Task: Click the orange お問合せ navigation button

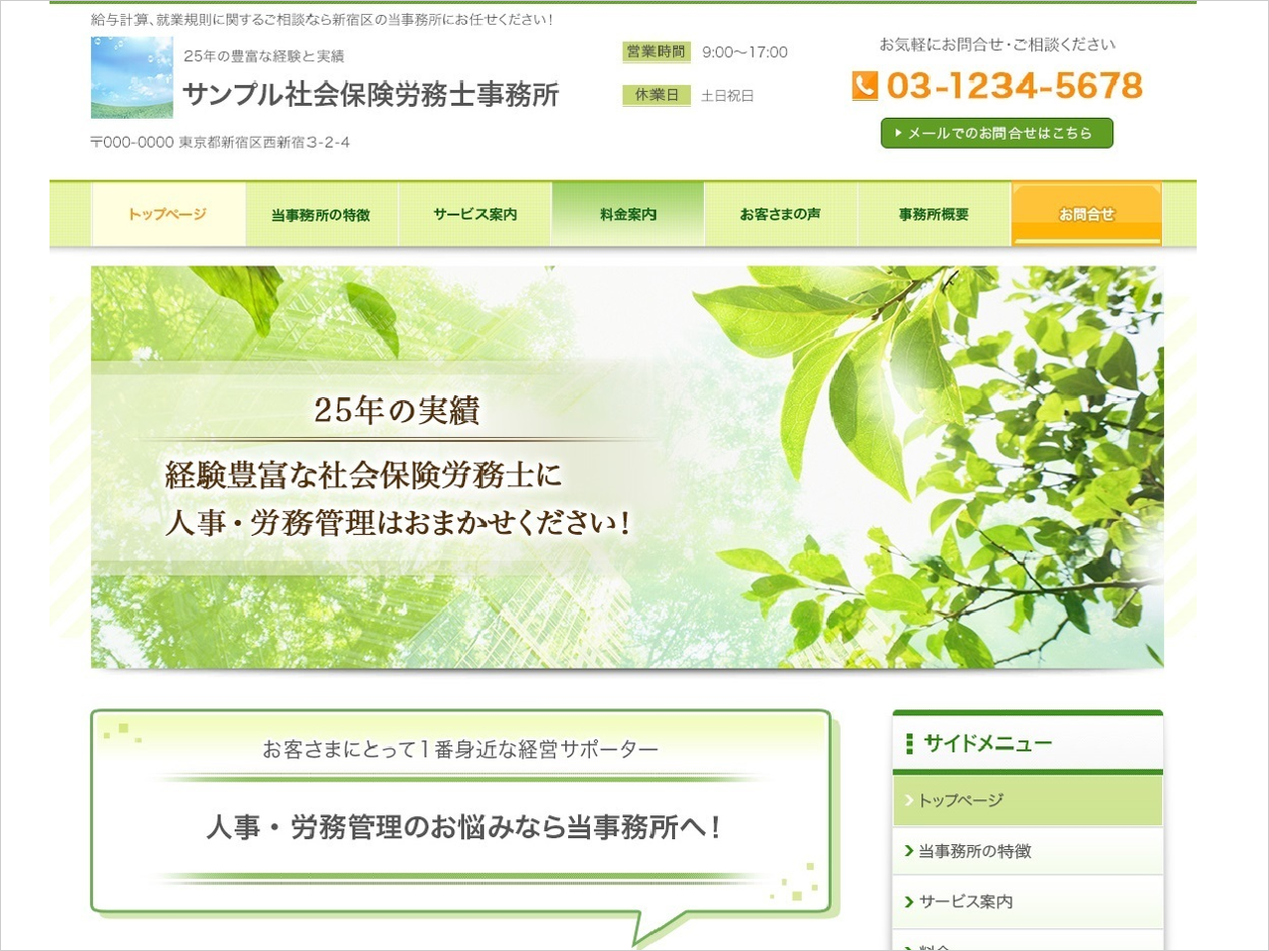Action: click(x=1087, y=214)
